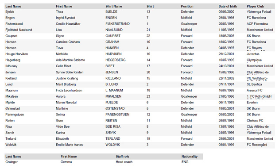Click the Nationality column header
The height and width of the screenshot is (168, 279).
coord(190,157)
